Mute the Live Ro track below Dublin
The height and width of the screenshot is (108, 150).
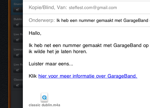tap(17, 40)
